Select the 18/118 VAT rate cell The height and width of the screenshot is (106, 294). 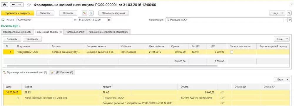tap(197, 52)
